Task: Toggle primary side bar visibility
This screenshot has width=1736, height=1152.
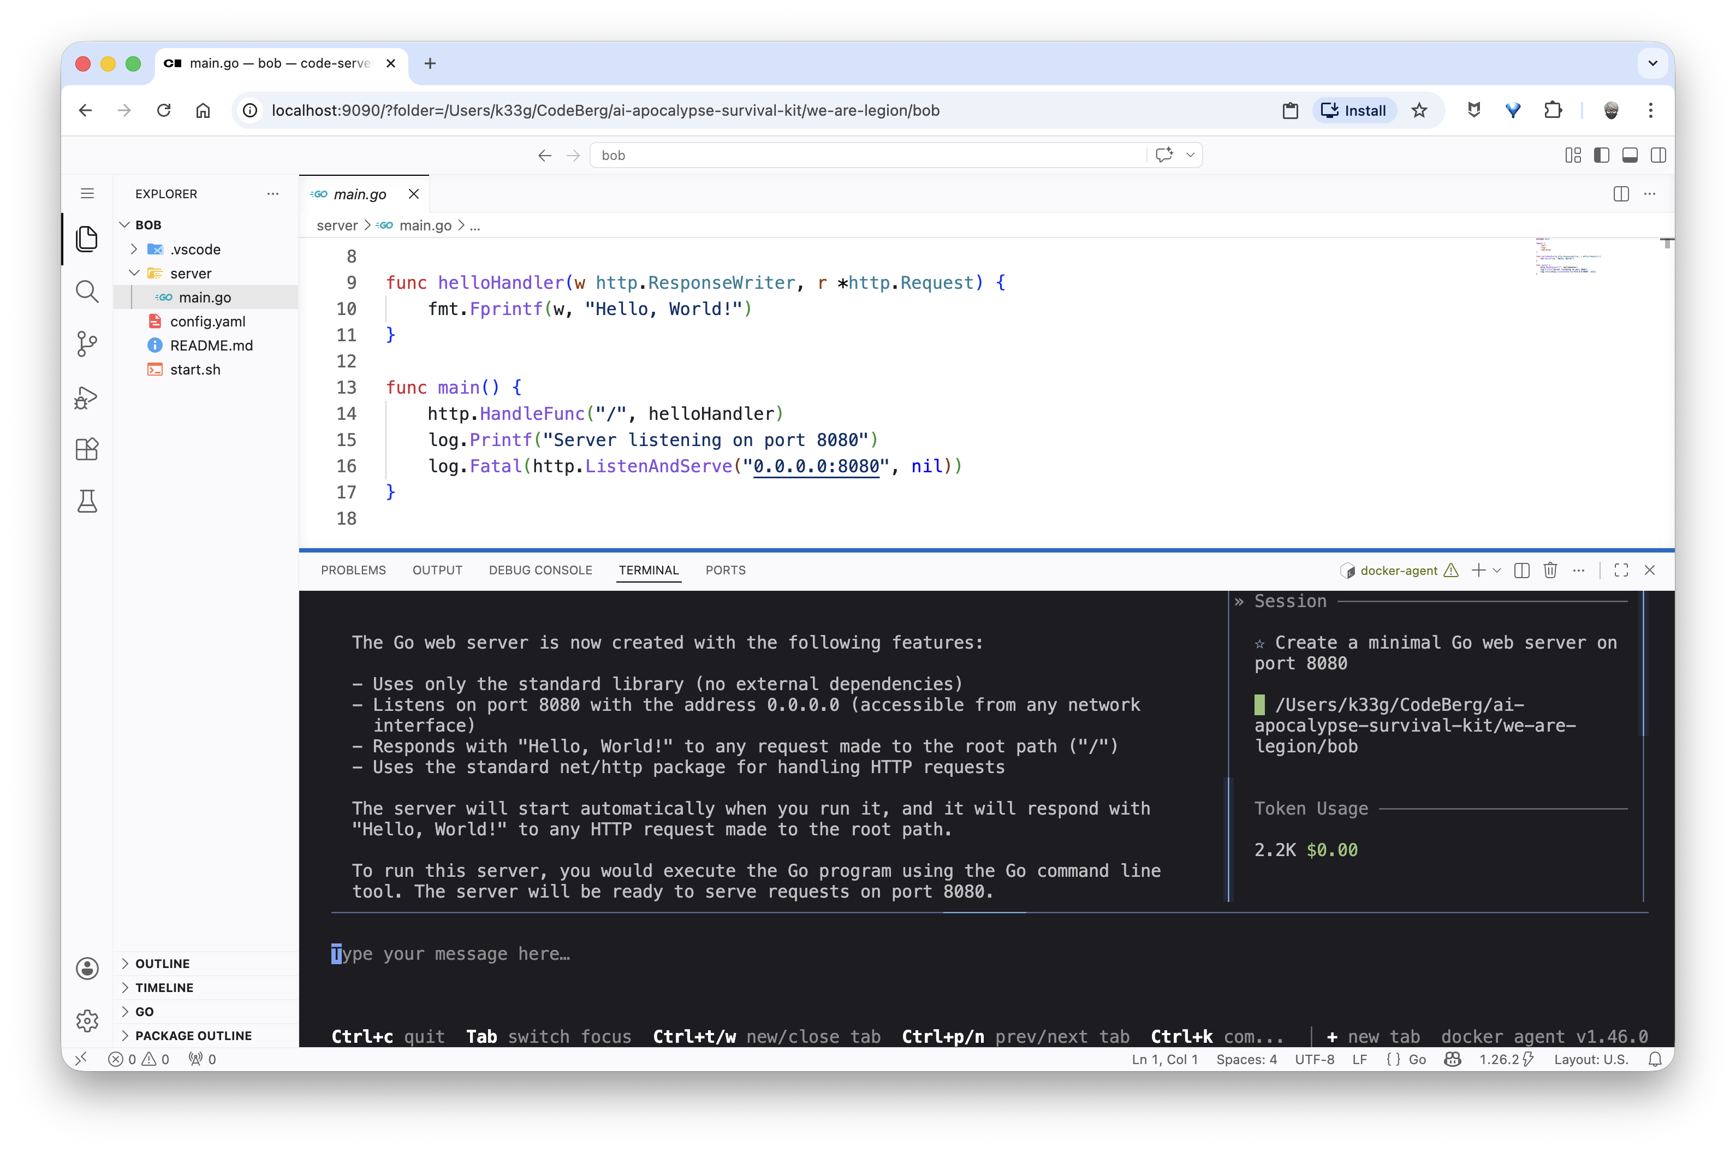Action: click(1602, 155)
